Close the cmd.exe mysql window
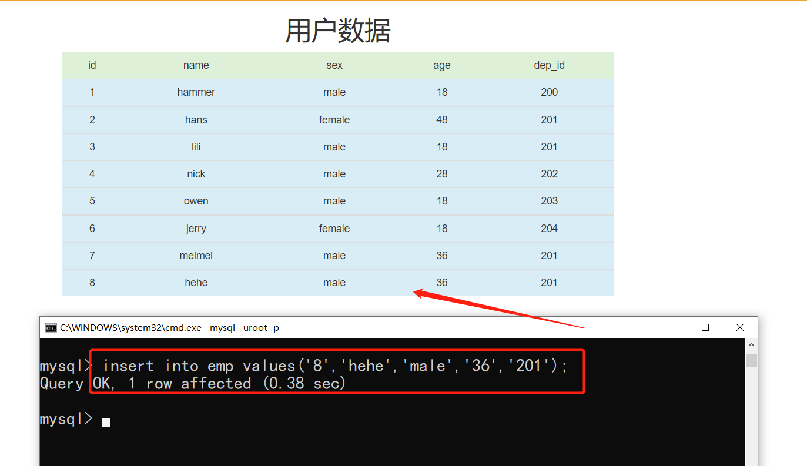The image size is (807, 466). [740, 327]
